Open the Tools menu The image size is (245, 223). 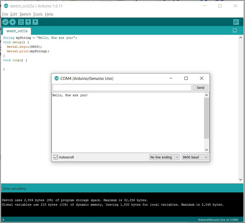[38, 14]
